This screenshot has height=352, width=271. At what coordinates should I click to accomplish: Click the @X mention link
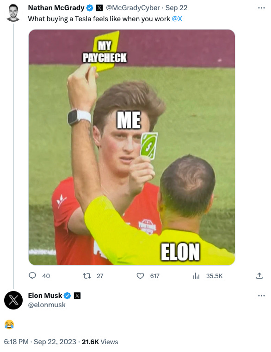click(177, 19)
